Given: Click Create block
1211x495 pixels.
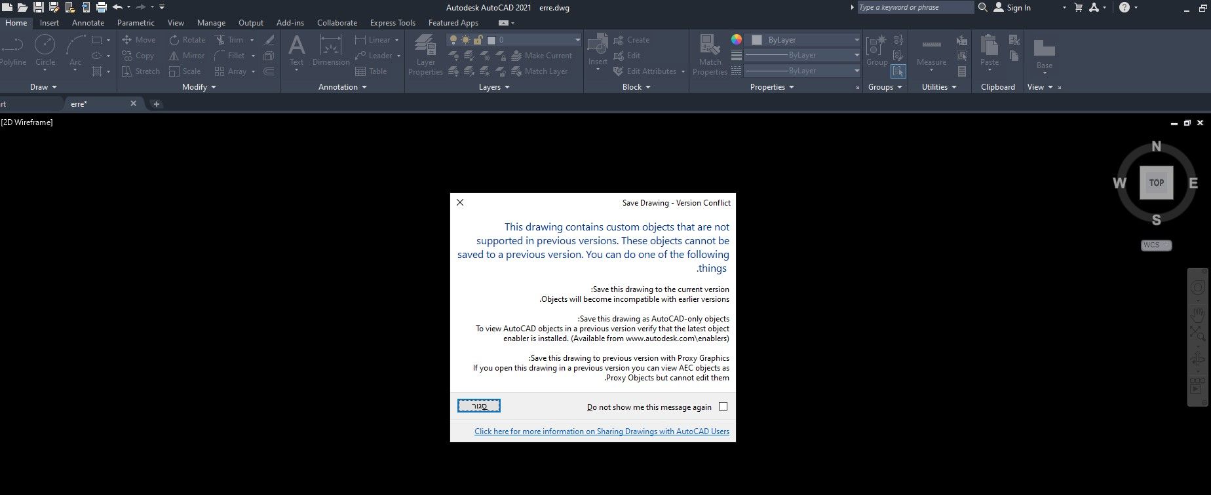Looking at the screenshot, I should pos(632,40).
